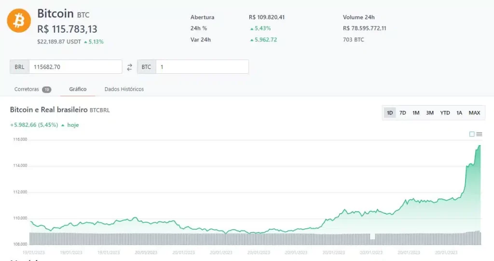Image resolution: width=494 pixels, height=261 pixels.
Task: Open the Corretoras tab
Action: pyautogui.click(x=32, y=89)
